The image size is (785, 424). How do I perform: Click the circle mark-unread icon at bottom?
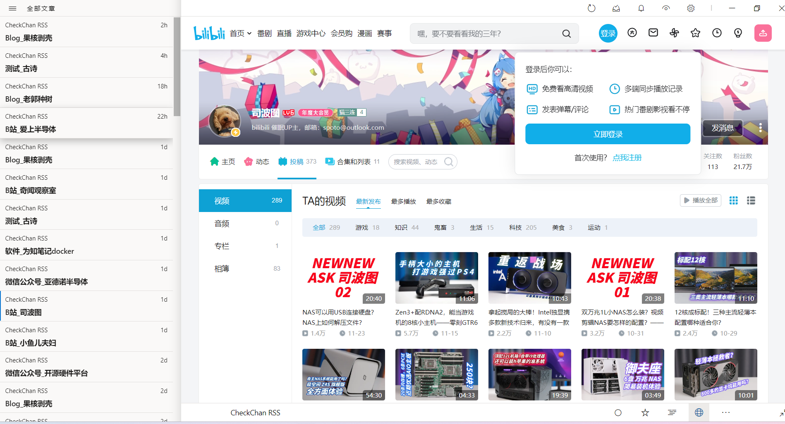(618, 412)
